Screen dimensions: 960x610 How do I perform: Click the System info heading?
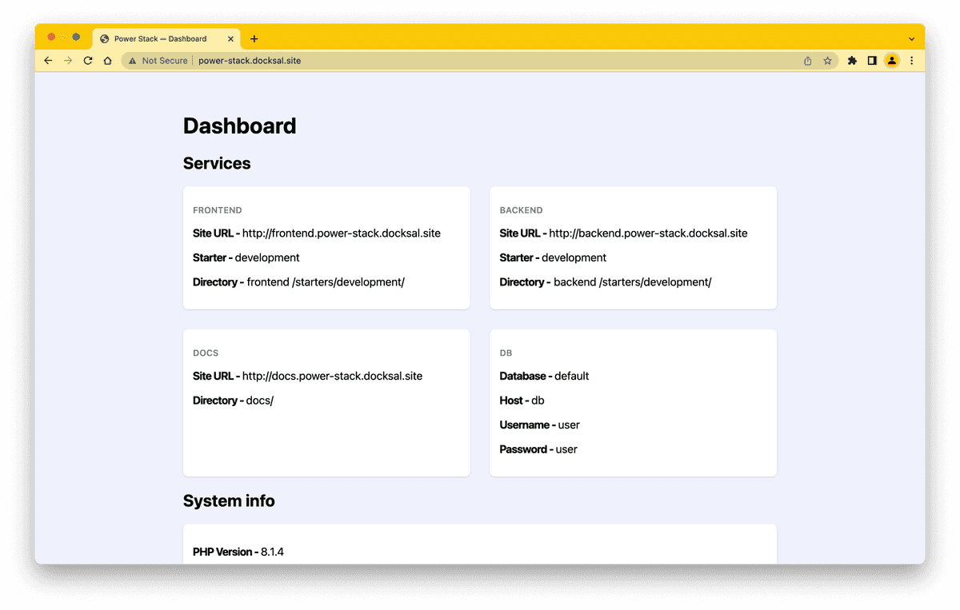(x=229, y=500)
